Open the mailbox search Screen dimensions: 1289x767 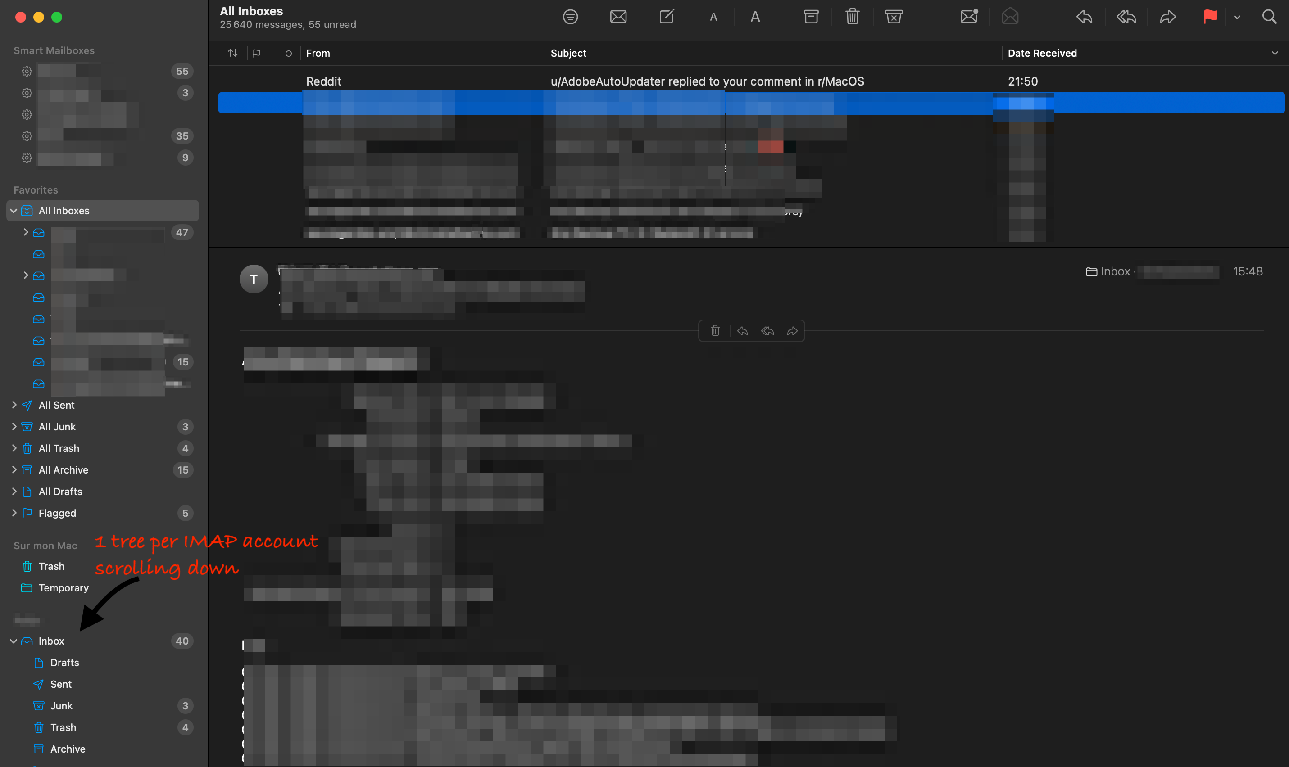[x=1269, y=17]
